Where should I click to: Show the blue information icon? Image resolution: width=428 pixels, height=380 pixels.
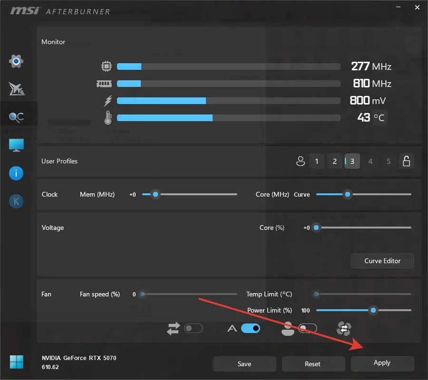(x=16, y=173)
